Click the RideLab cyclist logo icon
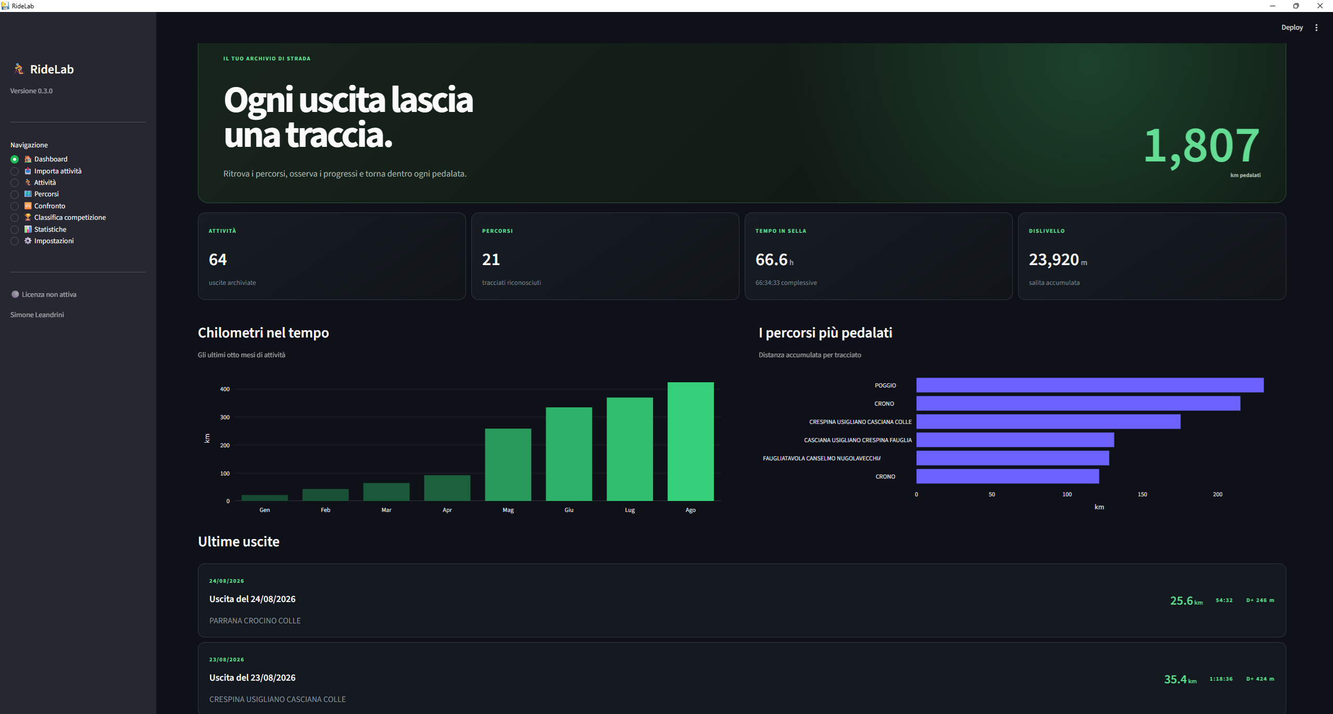Viewport: 1333px width, 714px height. point(19,69)
